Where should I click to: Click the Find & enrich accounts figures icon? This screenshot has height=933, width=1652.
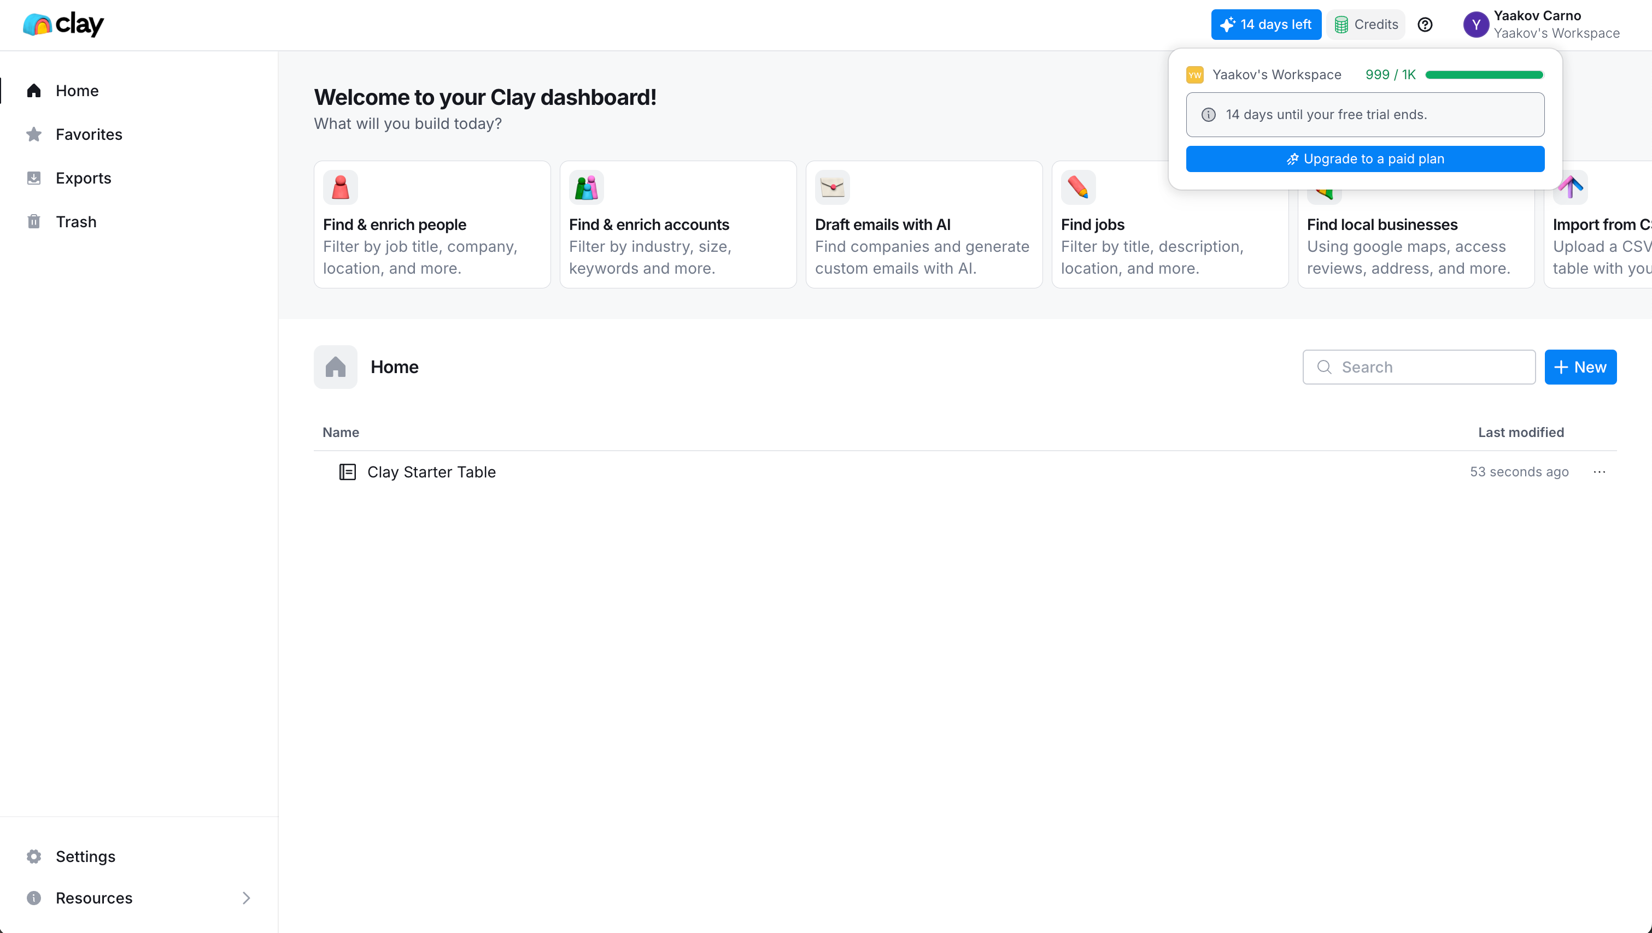[x=586, y=187]
